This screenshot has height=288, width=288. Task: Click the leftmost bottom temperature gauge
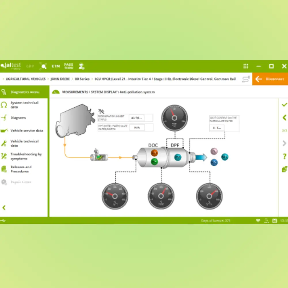pos(115,196)
